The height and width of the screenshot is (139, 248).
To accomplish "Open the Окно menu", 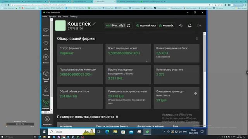I will click(x=65, y=17).
